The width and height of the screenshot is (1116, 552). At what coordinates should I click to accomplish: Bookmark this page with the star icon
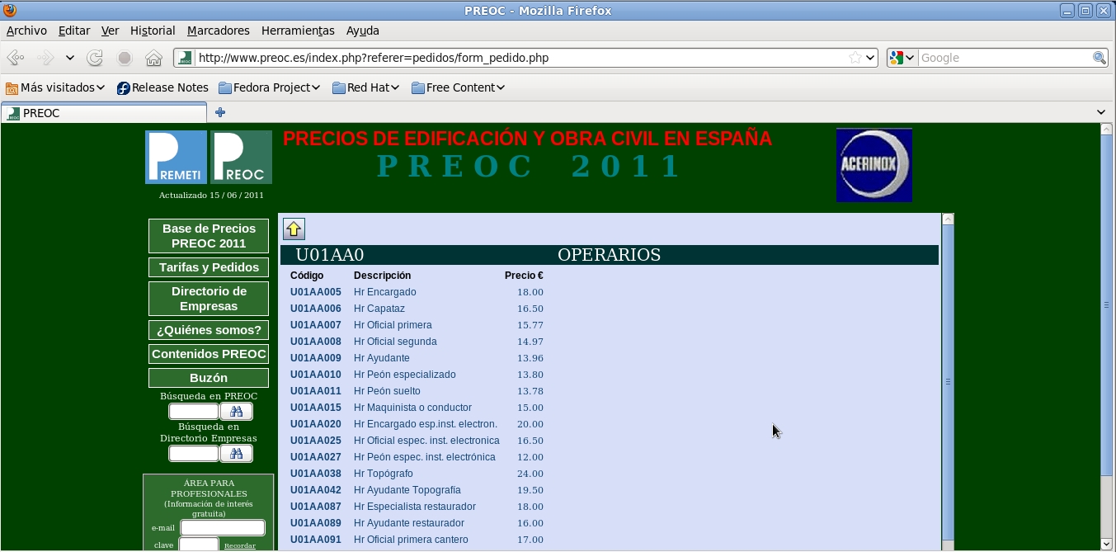[x=855, y=58]
